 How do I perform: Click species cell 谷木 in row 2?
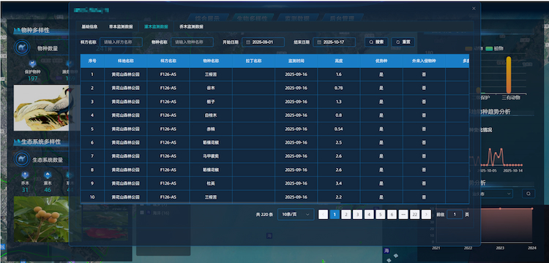click(211, 88)
